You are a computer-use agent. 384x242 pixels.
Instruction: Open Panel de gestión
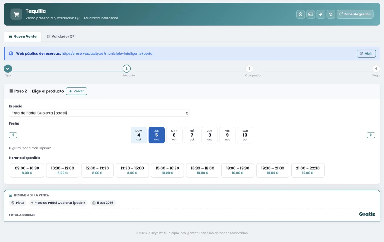point(355,14)
